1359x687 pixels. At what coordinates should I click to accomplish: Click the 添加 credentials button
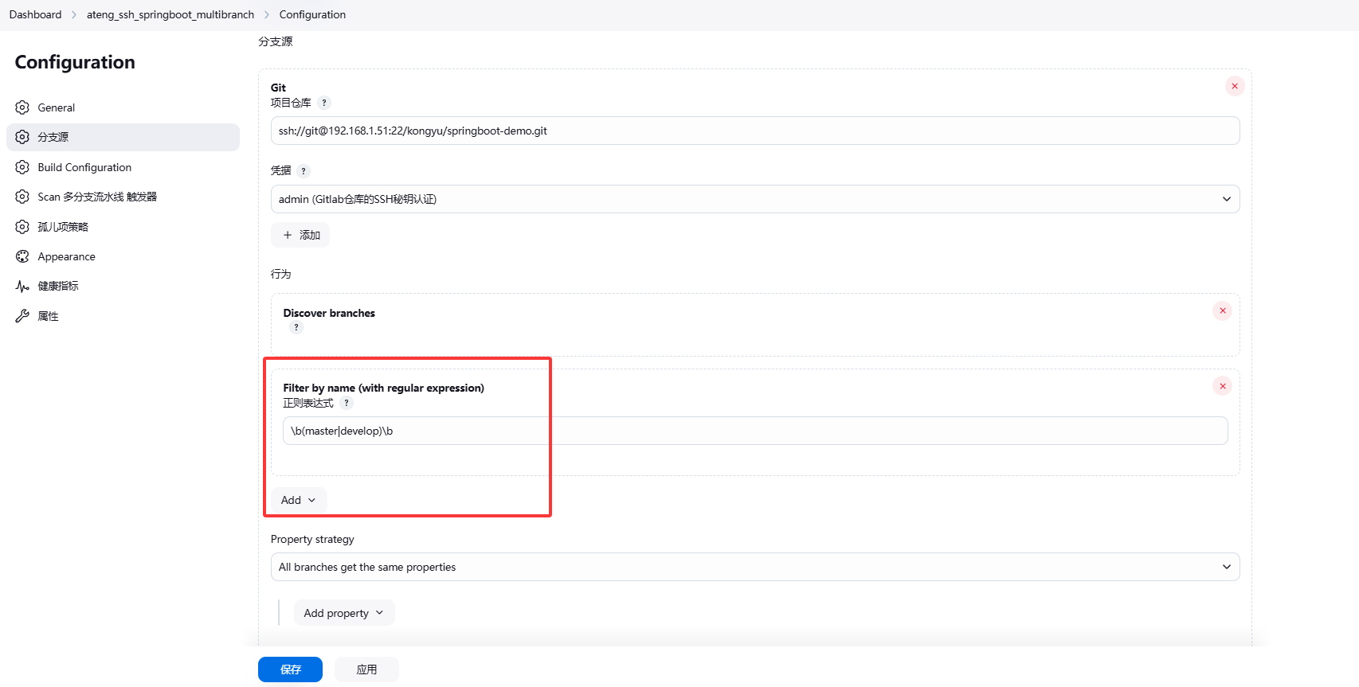coord(300,235)
